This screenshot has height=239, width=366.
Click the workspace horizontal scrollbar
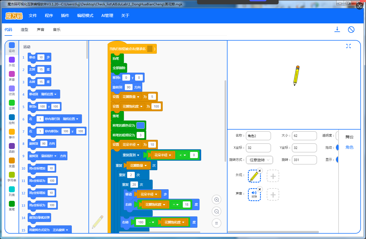pyautogui.click(x=160, y=232)
